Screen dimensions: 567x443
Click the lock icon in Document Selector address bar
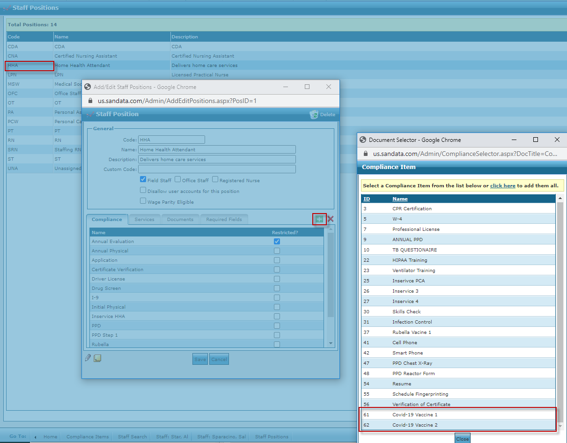(x=367, y=153)
